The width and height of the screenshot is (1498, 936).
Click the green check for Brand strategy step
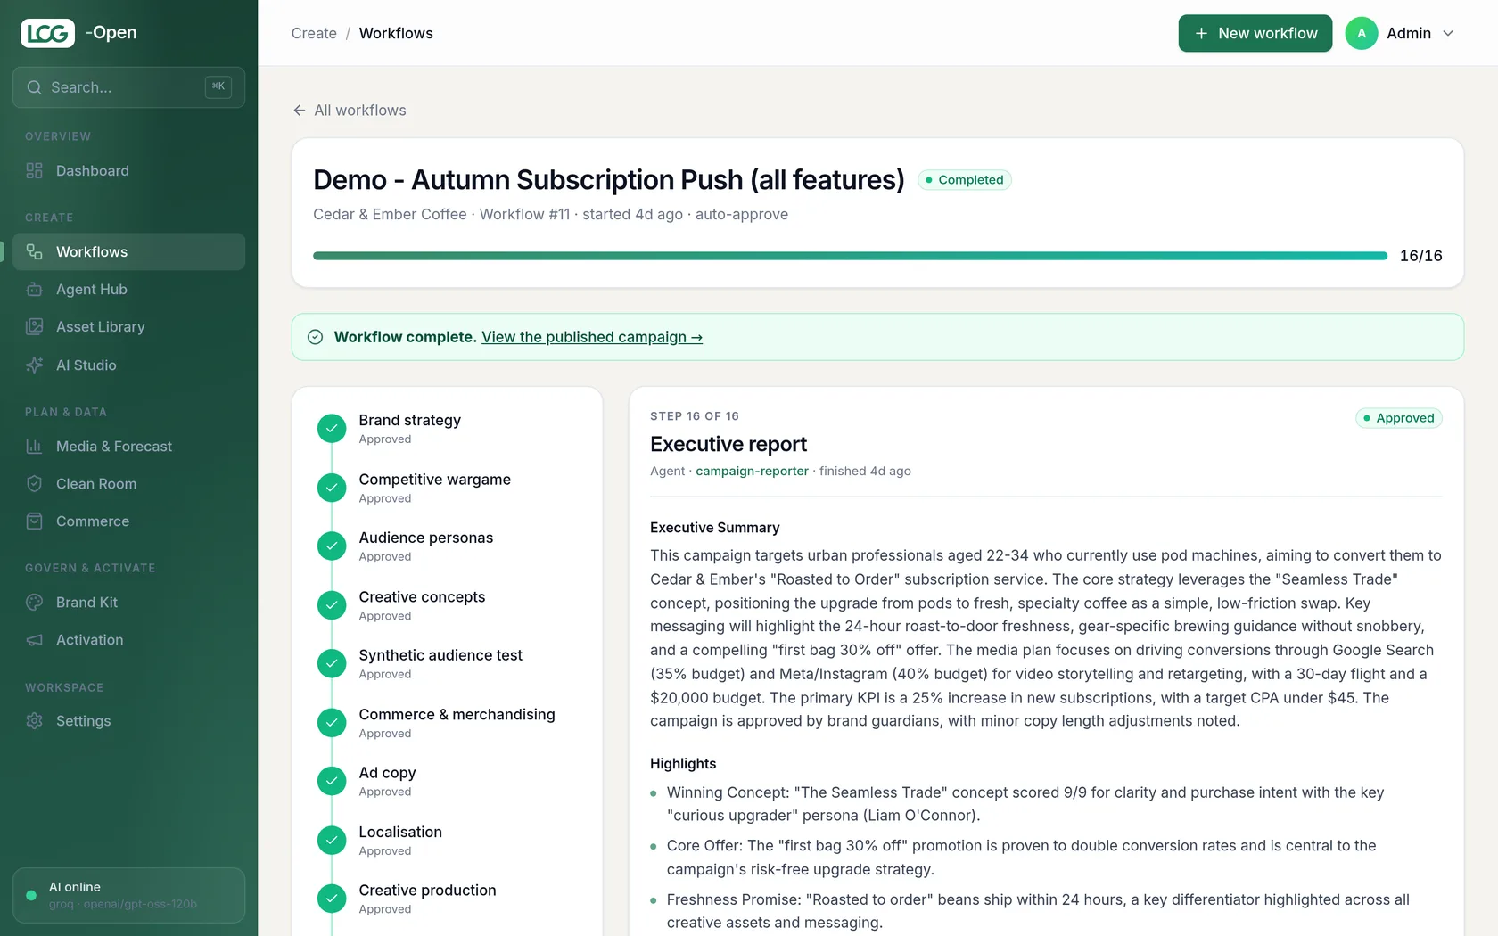pyautogui.click(x=332, y=429)
